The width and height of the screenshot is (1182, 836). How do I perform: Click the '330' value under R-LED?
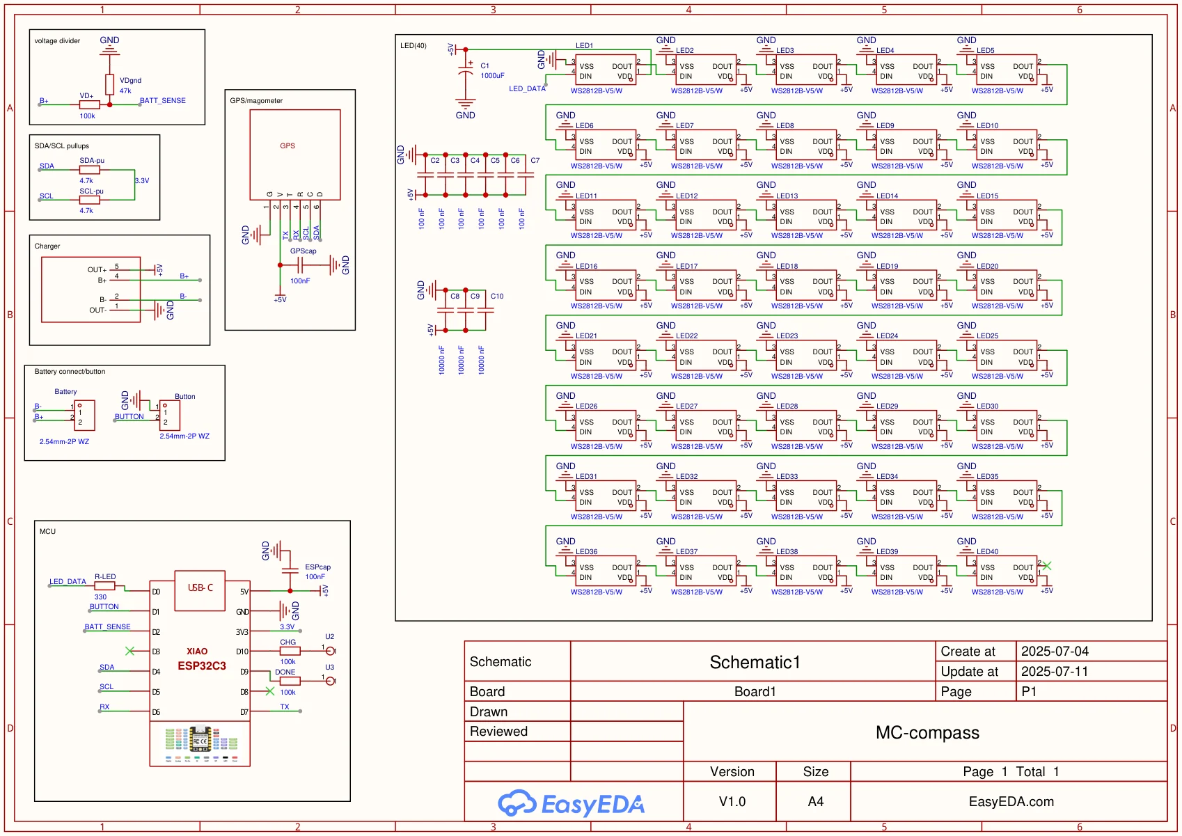[100, 597]
